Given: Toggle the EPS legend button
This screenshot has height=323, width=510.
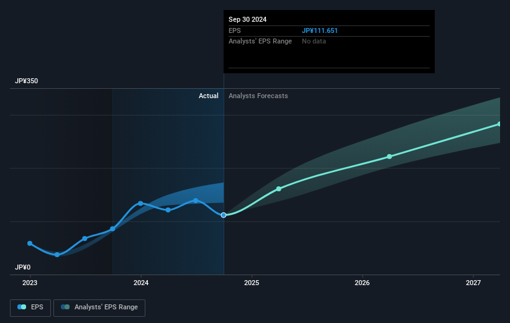Looking at the screenshot, I should click(30, 307).
